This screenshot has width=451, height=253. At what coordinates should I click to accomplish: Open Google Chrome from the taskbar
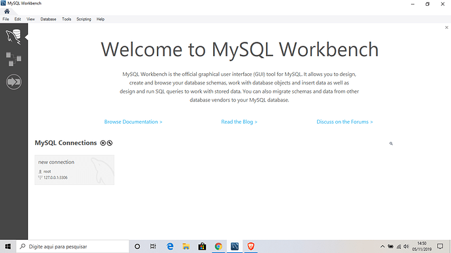(x=218, y=246)
